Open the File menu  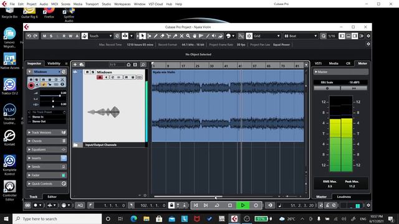pyautogui.click(x=12, y=4)
